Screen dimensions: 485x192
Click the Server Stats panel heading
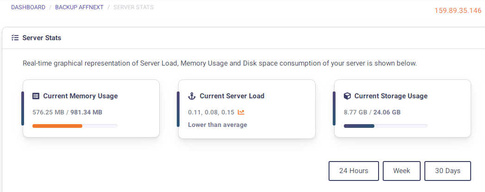[x=42, y=38]
